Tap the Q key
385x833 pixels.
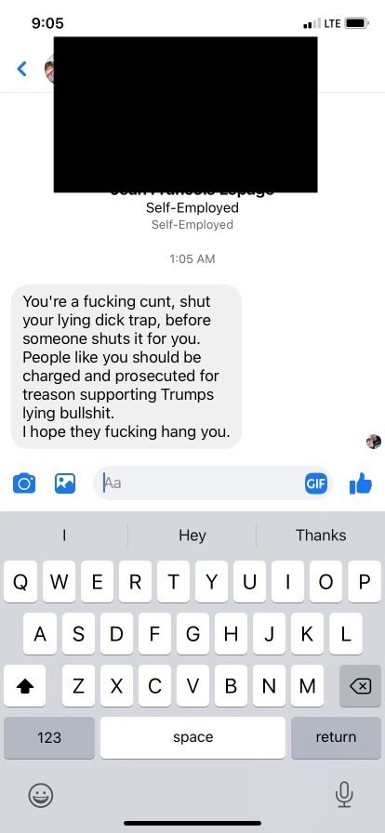point(20,582)
